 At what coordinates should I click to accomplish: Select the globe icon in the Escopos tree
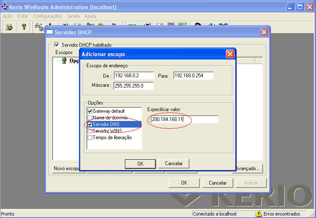(64, 60)
